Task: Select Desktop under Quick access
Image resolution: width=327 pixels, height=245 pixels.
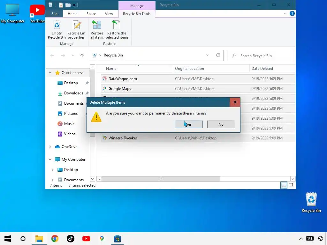Action: [x=71, y=83]
